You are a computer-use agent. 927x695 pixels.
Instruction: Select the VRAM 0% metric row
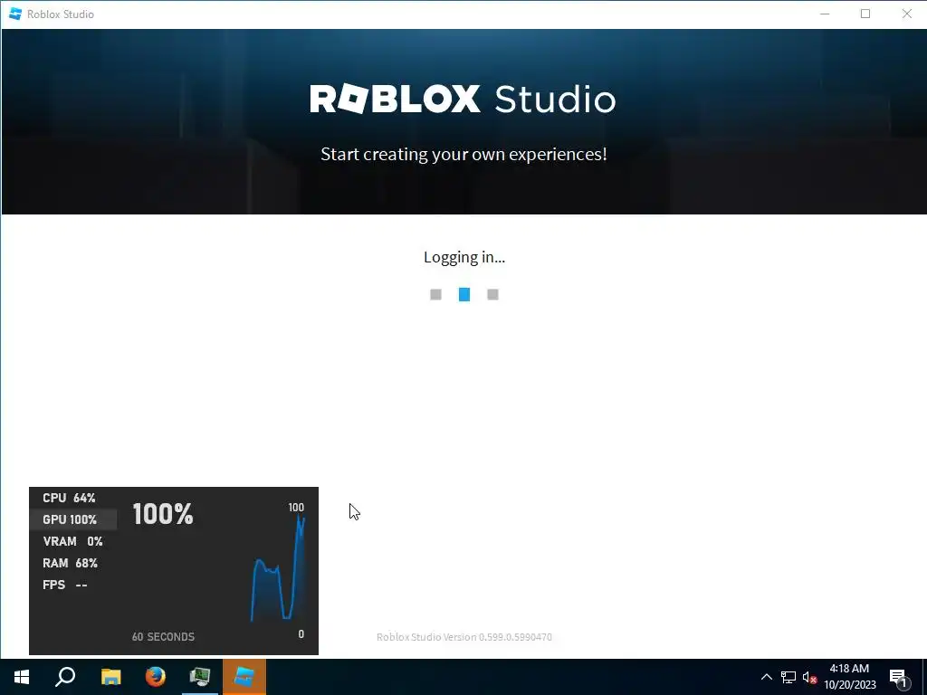pyautogui.click(x=72, y=541)
